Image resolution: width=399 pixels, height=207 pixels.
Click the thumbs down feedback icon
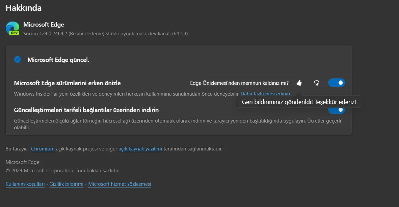pos(317,83)
